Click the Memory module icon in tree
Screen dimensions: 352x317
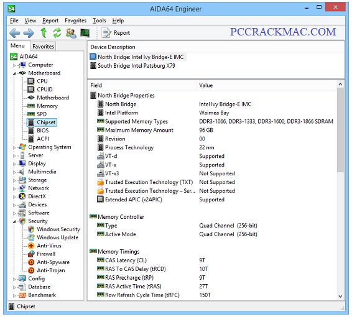[30, 106]
